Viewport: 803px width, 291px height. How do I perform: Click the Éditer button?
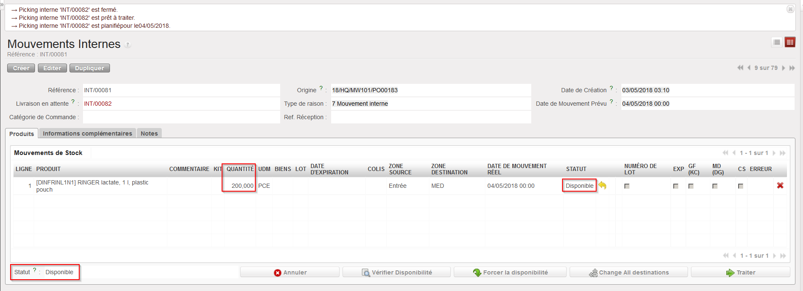[52, 68]
